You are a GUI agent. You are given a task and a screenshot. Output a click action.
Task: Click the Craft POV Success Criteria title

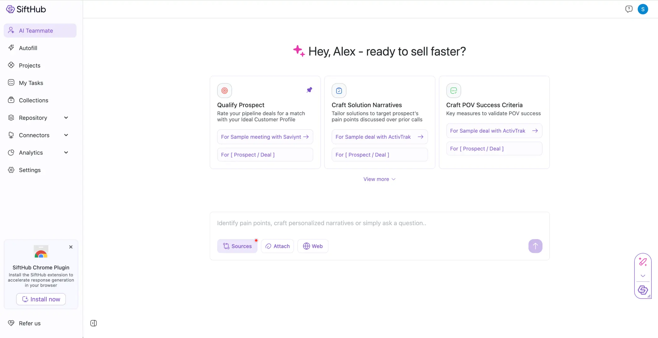[x=484, y=105]
